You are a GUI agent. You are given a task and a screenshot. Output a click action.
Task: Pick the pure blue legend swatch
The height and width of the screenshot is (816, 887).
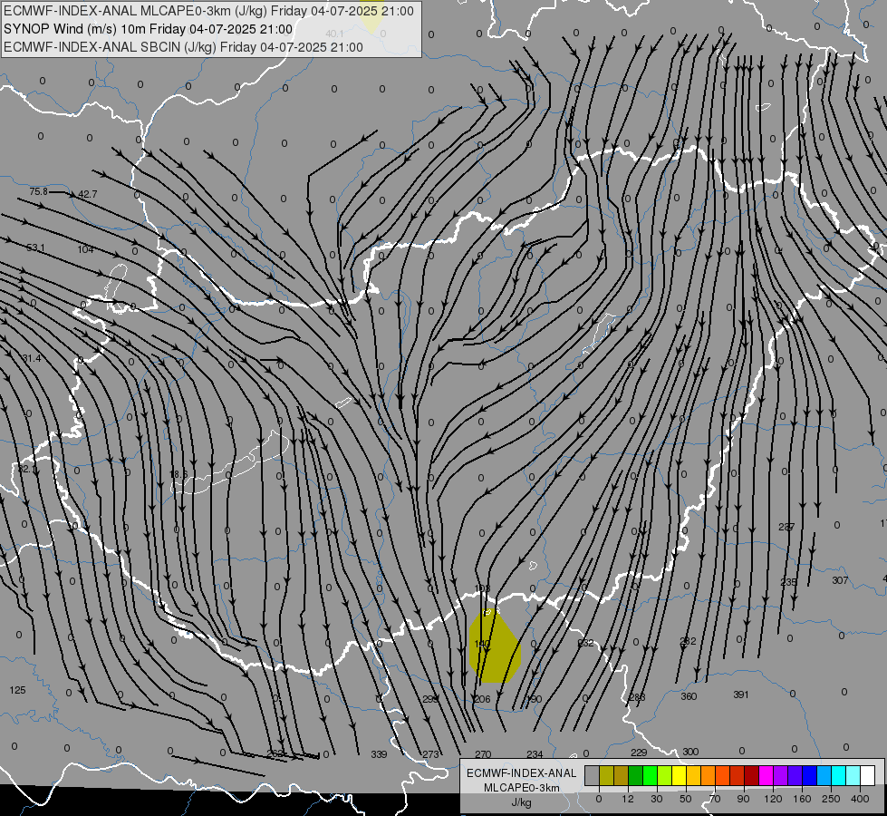click(x=809, y=775)
